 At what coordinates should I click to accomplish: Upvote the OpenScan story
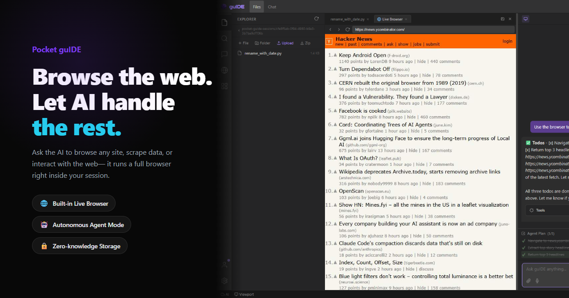click(x=335, y=191)
